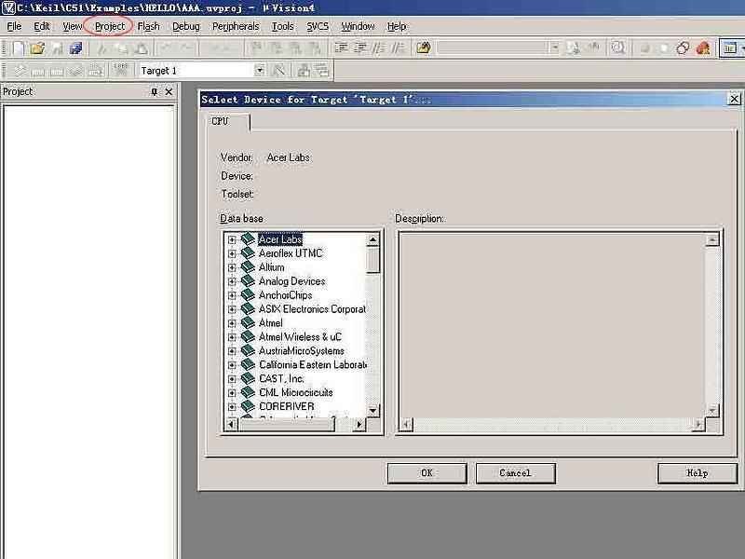Open the Project menu
This screenshot has width=745, height=559.
[109, 26]
